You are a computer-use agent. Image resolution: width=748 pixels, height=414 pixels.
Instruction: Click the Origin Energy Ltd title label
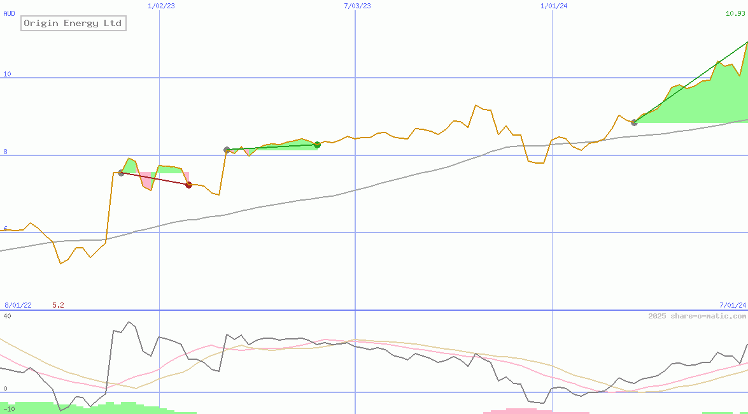[73, 24]
